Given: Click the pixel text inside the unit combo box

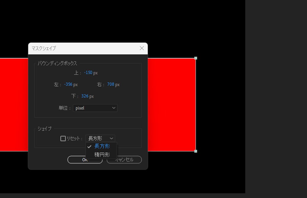Looking at the screenshot, I should 80,108.
